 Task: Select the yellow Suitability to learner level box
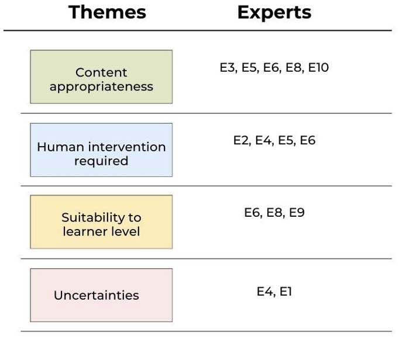click(101, 222)
